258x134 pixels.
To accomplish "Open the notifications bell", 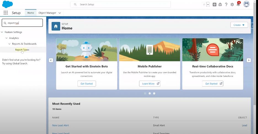I will (238, 4).
